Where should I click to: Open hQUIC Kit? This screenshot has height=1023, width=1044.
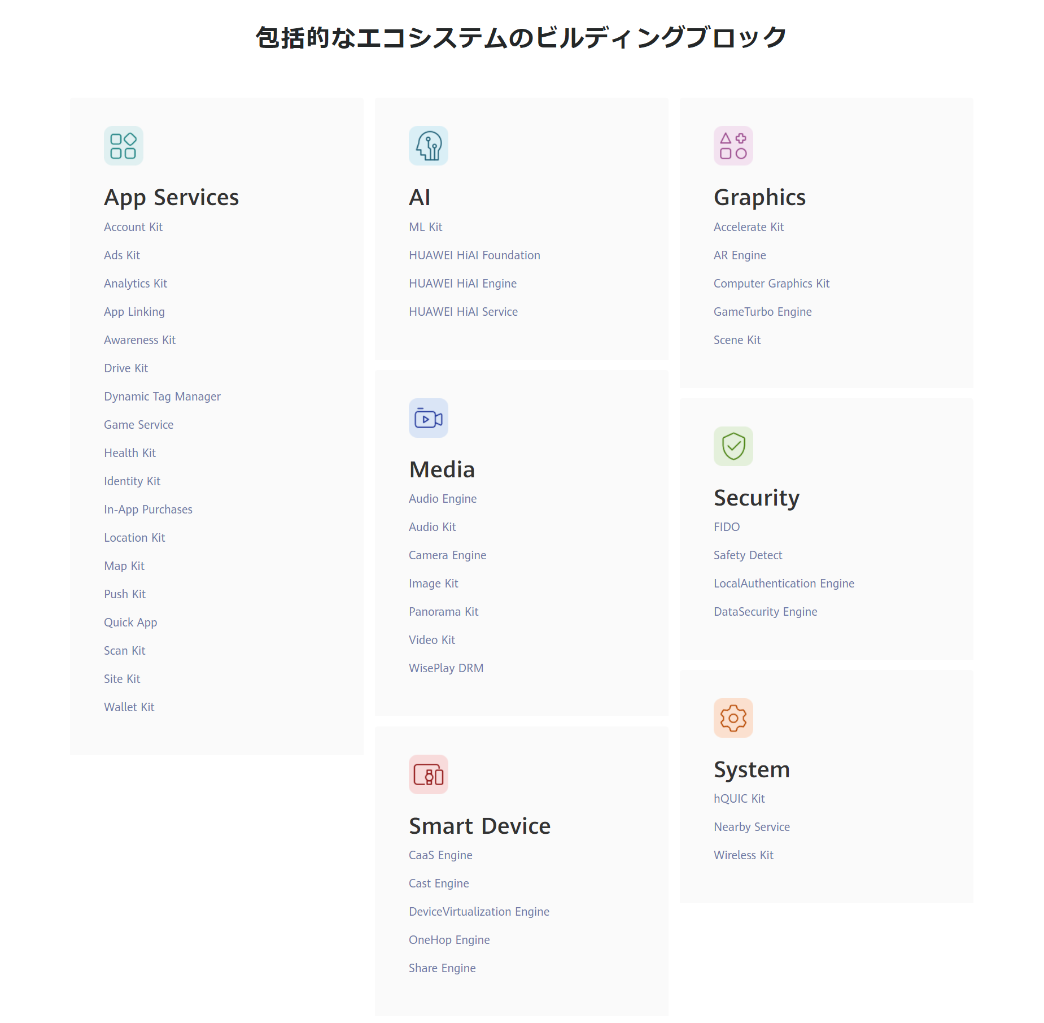pyautogui.click(x=739, y=799)
